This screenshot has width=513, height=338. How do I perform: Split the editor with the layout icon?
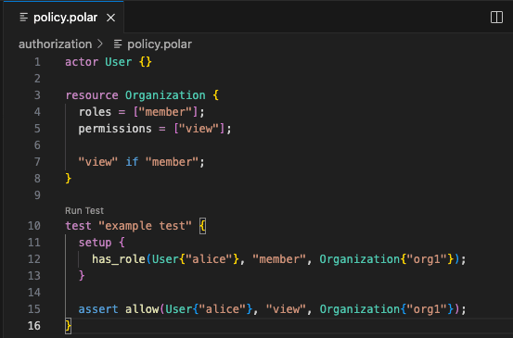[x=496, y=18]
